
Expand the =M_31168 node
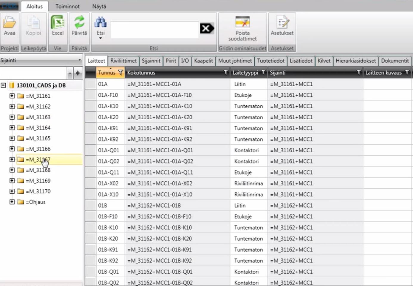(12, 170)
